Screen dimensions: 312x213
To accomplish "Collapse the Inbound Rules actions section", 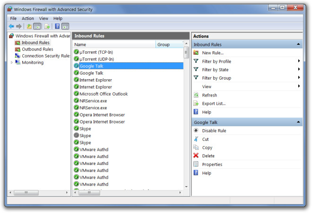I will [x=298, y=44].
